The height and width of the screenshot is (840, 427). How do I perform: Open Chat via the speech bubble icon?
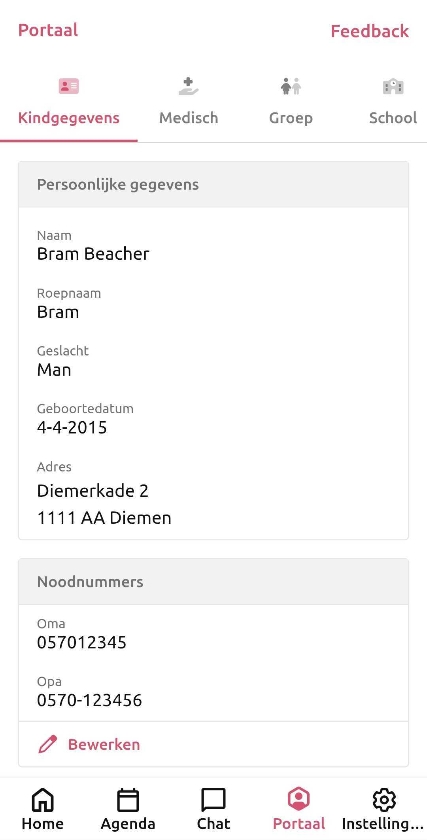(x=213, y=800)
